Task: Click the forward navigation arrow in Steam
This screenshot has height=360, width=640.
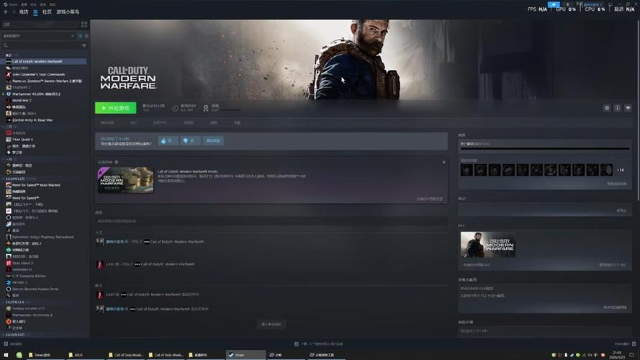Action: coord(14,12)
